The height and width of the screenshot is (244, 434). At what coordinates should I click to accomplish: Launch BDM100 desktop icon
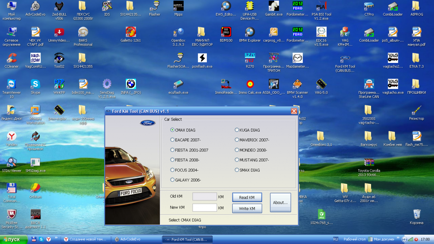226,35
